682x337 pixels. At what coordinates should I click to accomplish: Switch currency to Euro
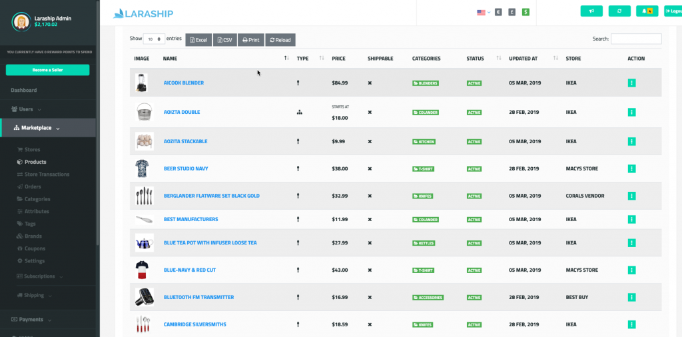click(x=498, y=12)
